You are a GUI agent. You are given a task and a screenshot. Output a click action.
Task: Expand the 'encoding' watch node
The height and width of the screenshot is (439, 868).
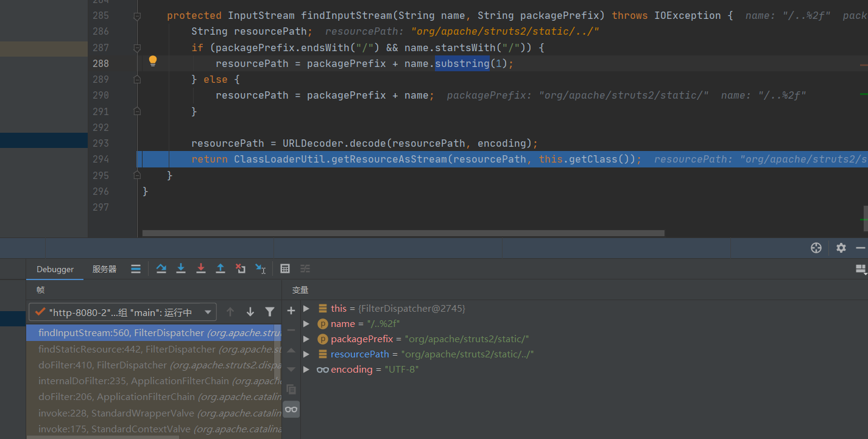306,370
